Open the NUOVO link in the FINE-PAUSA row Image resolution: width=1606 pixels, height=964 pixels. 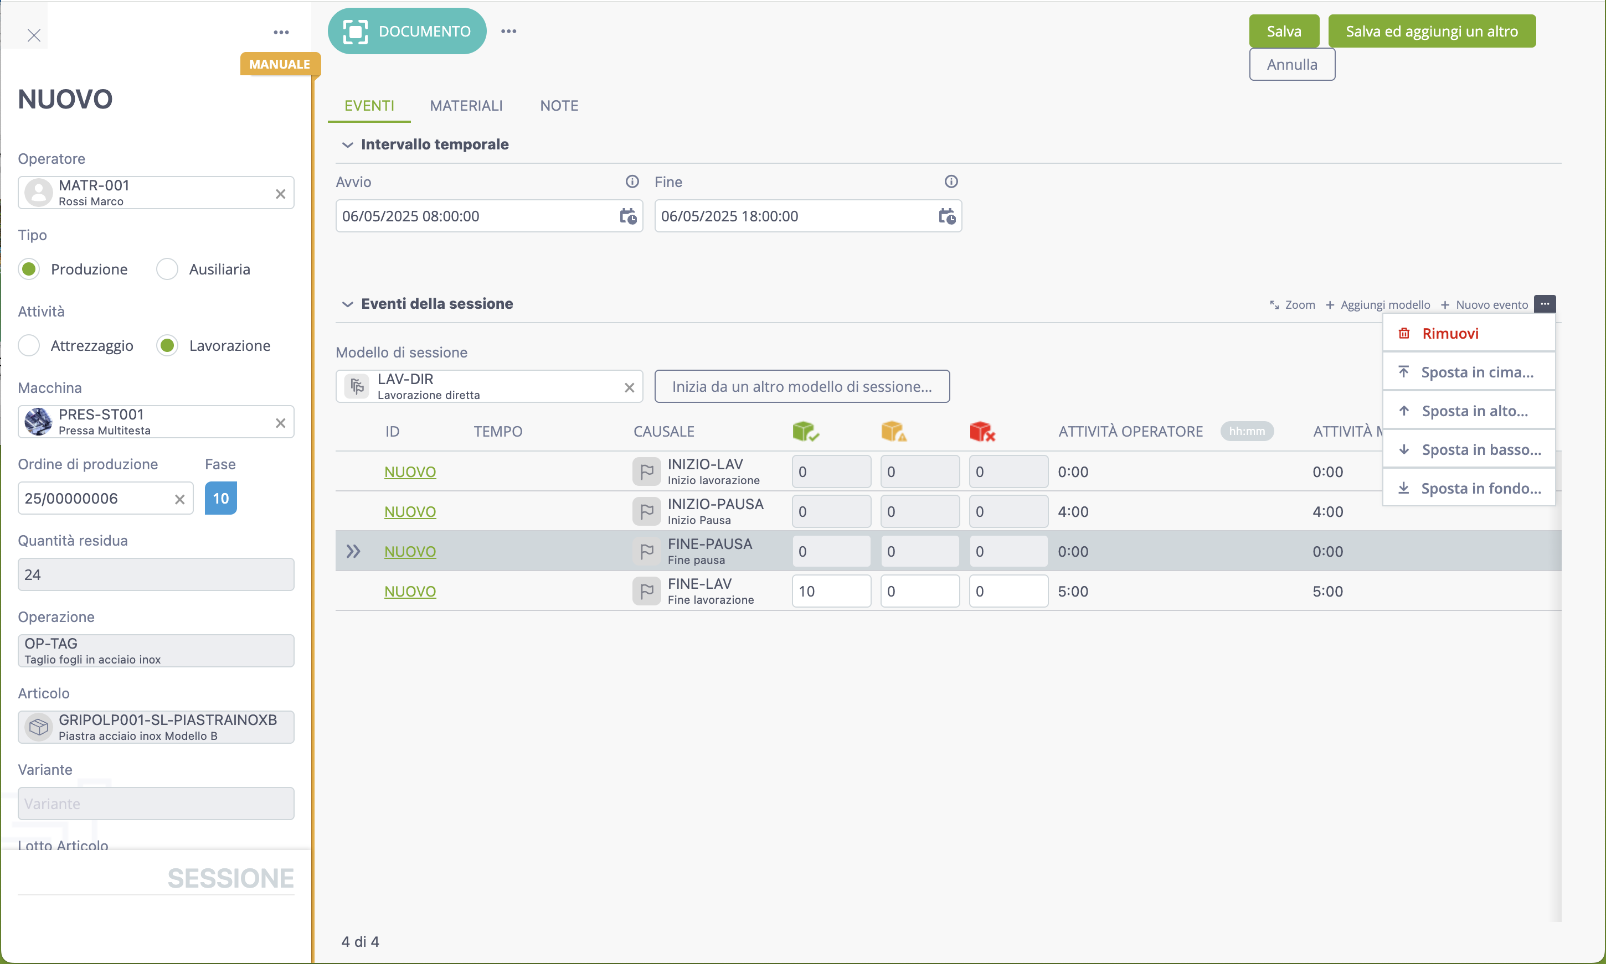(x=410, y=552)
